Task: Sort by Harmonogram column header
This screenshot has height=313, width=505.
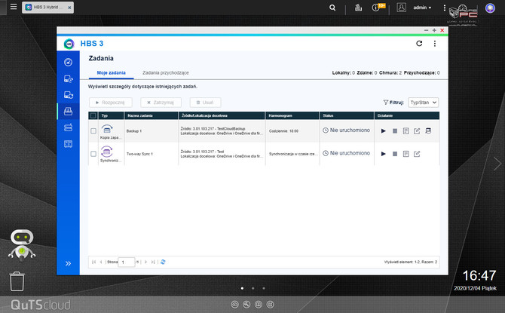Action: (292, 115)
